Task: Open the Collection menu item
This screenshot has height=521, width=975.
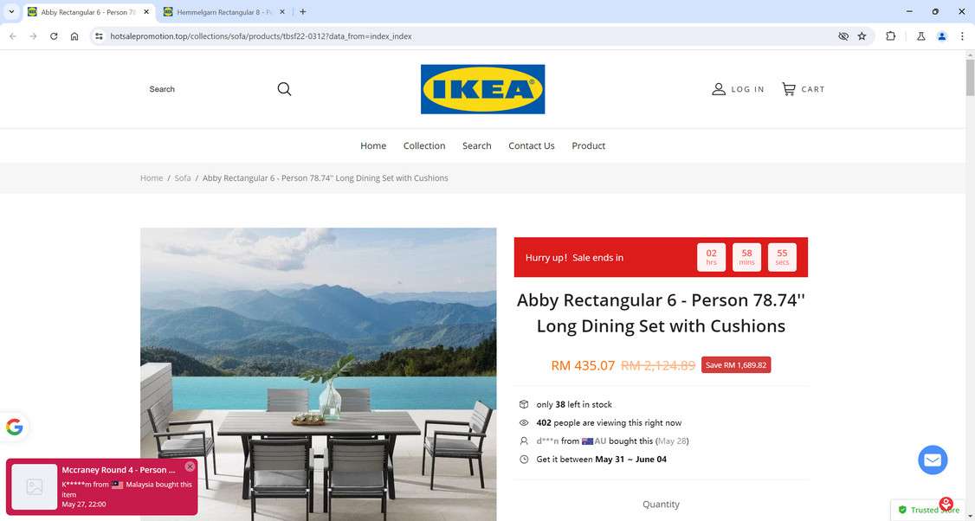Action: [424, 145]
